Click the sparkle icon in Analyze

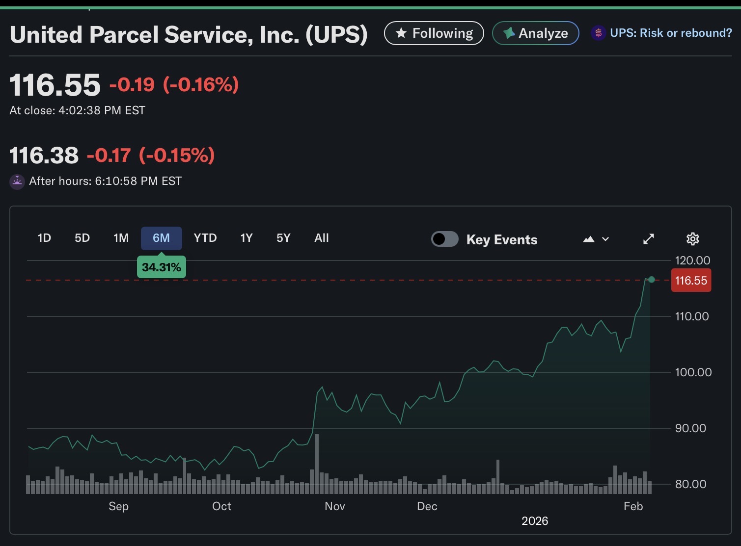[x=509, y=33]
